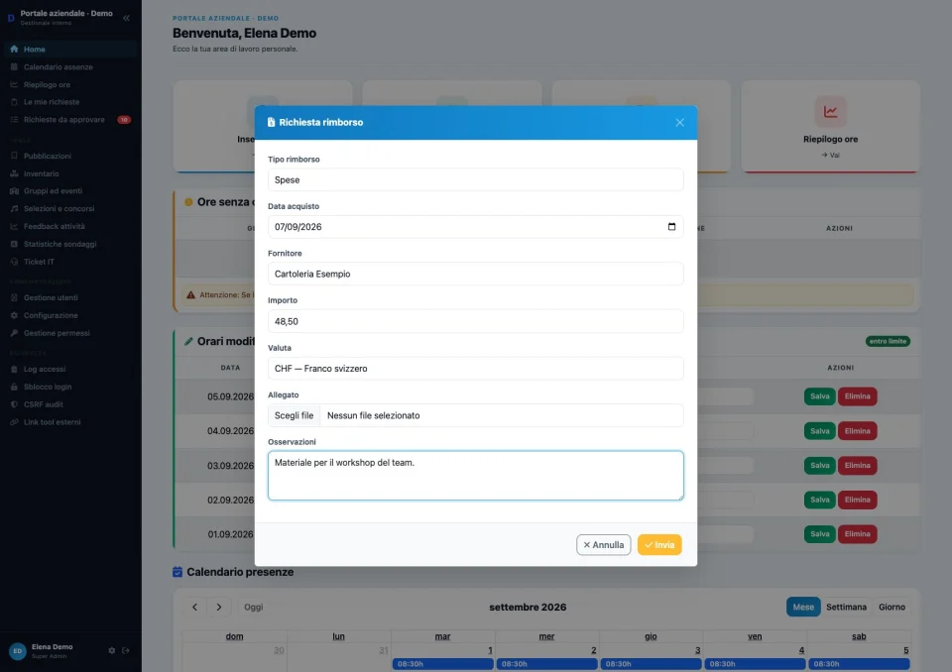Click Scegli file to attach a file
952x672 pixels.
pyautogui.click(x=294, y=416)
